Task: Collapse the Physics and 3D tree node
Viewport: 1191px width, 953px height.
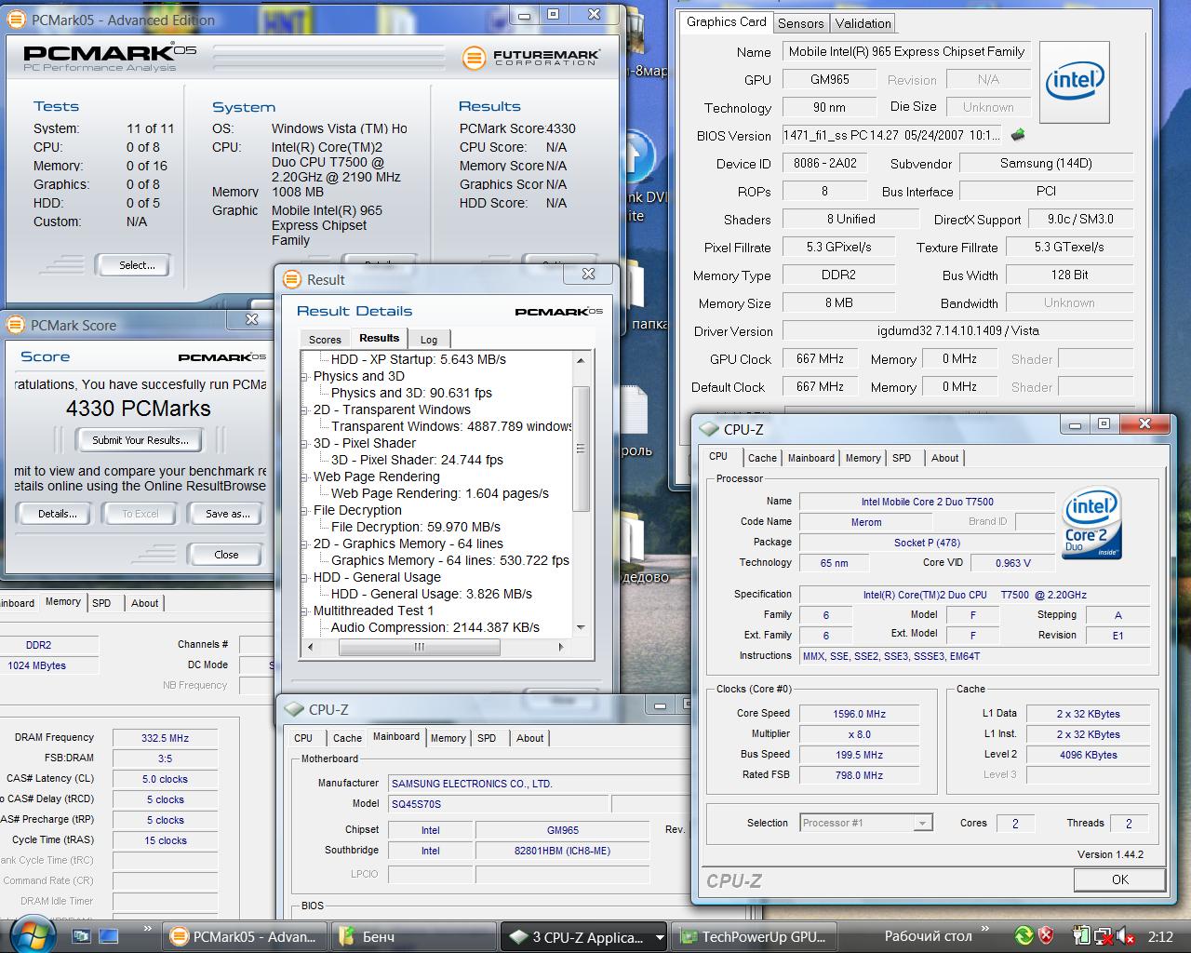Action: click(305, 376)
